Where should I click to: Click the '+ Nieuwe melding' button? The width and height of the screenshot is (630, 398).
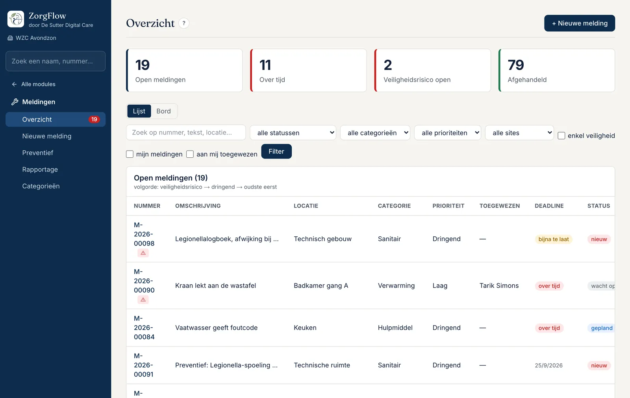tap(580, 23)
